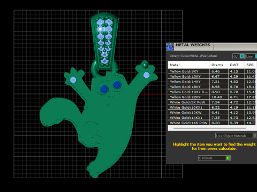Viewport: 257px width, 192px height.
Task: Click the 6.46 grams value
Action: coord(215,71)
